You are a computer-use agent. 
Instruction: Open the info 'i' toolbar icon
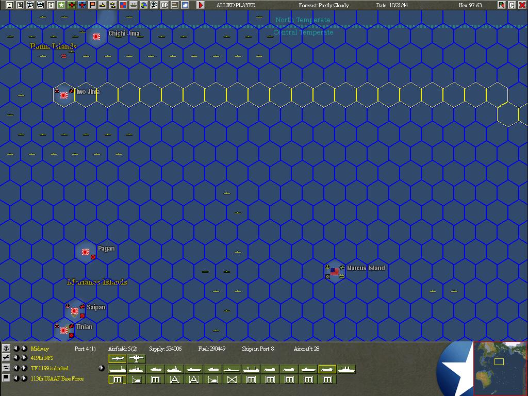pyautogui.click(x=51, y=5)
